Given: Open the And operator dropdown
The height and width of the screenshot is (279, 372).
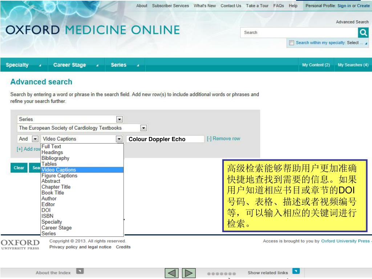Looking at the screenshot, I should click(35, 139).
